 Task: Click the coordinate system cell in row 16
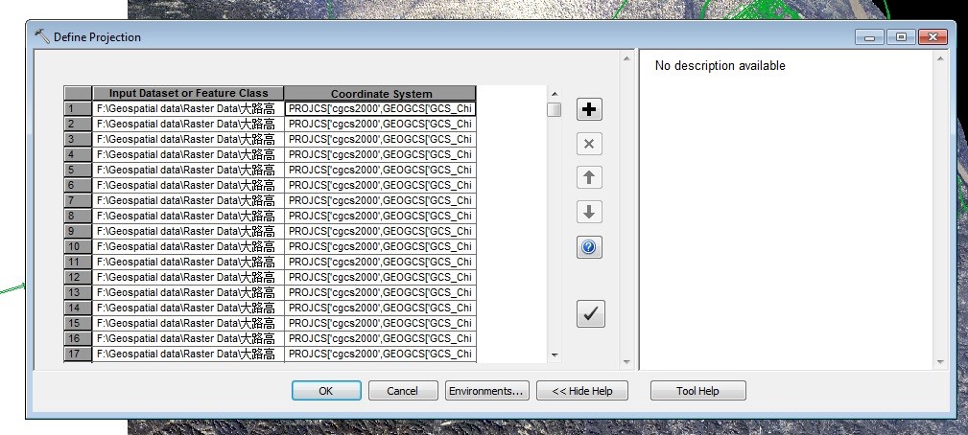(x=380, y=338)
